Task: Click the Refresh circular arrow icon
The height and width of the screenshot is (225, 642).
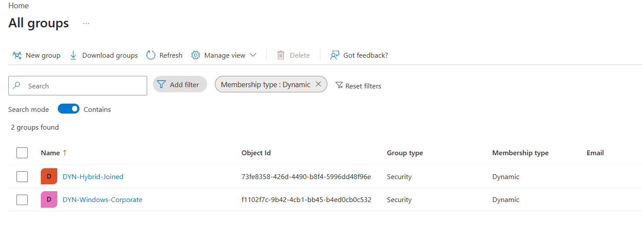Action: 151,55
